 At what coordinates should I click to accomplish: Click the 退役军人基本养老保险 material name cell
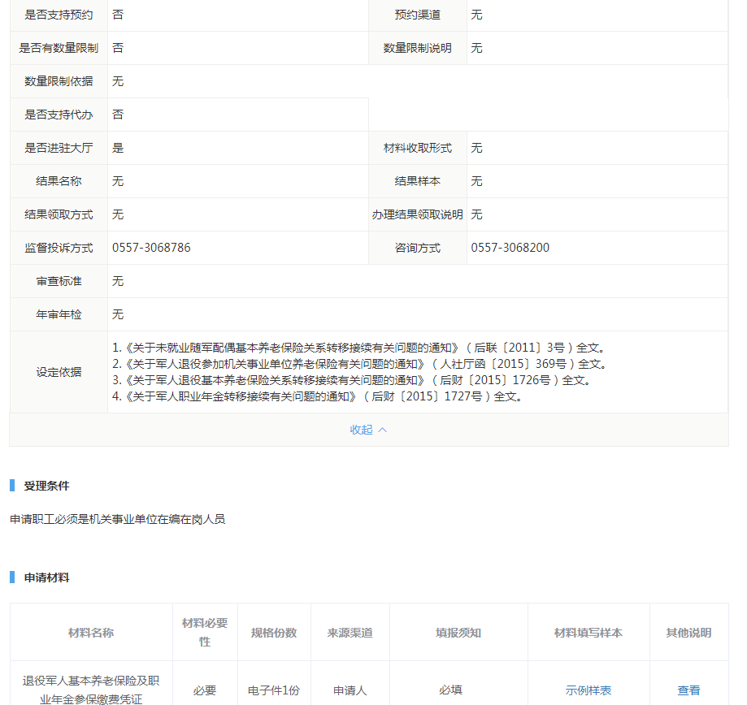coord(91,690)
